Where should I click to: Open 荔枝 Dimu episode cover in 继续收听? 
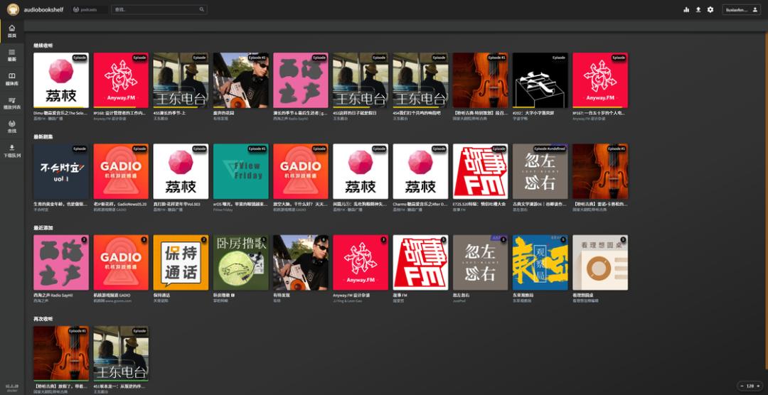coord(61,80)
